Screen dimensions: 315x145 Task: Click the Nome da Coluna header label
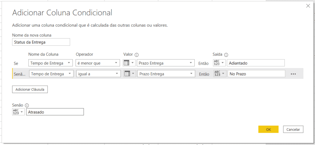tap(43, 54)
